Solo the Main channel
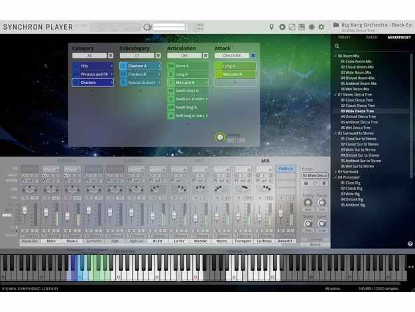415x312 pixels. pyautogui.click(x=56, y=230)
